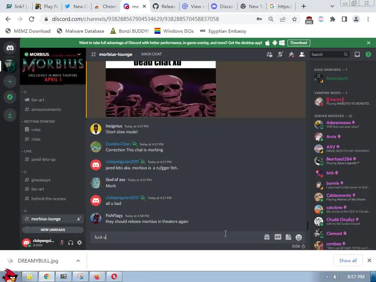Toggle microphone mute in user panel
Viewport: 376px width, 282px height.
62,243
